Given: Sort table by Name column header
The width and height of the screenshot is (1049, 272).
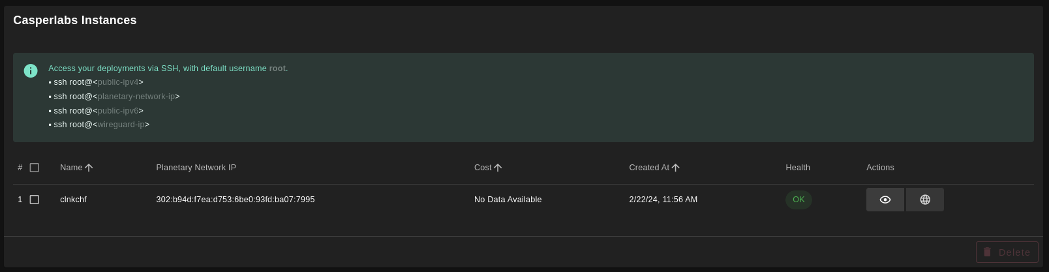Looking at the screenshot, I should tap(71, 168).
